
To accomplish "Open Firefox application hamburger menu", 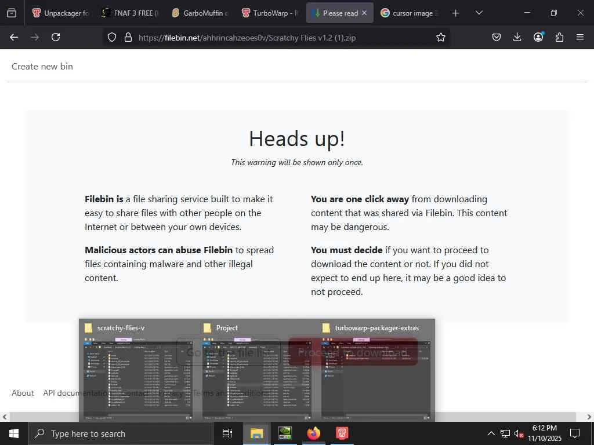I will pyautogui.click(x=580, y=37).
